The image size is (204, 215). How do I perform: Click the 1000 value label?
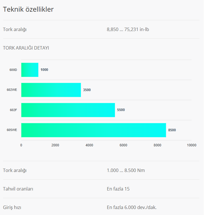44,70
